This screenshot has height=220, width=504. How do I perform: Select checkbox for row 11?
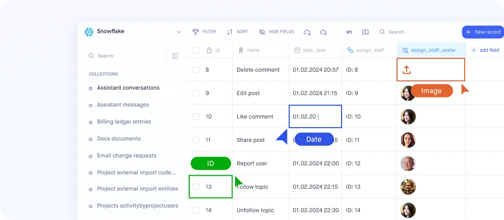(x=196, y=140)
